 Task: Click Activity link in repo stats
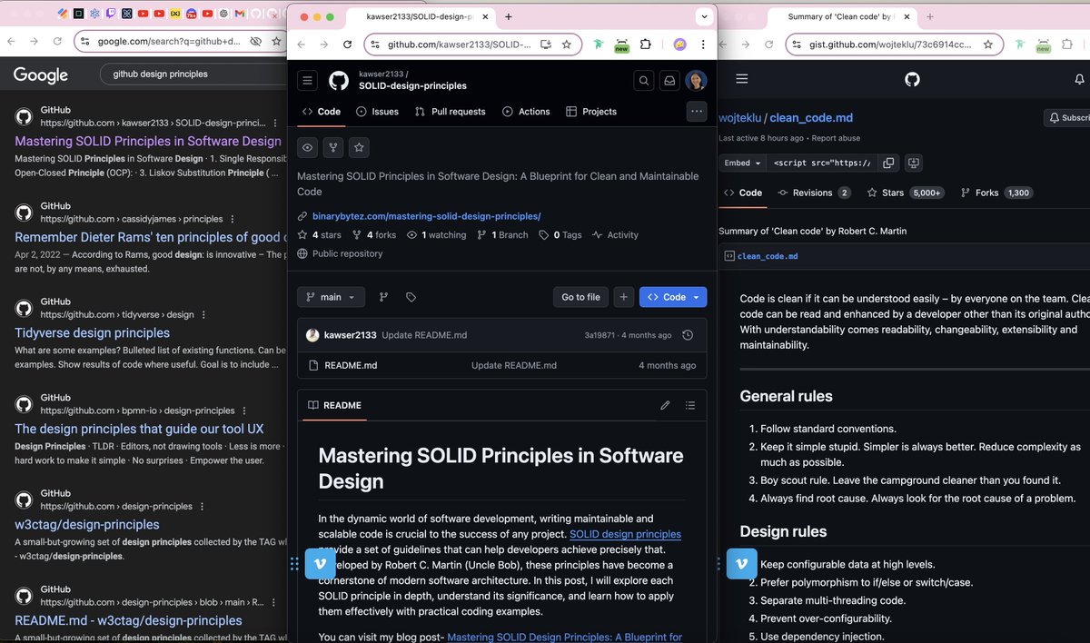pos(615,234)
